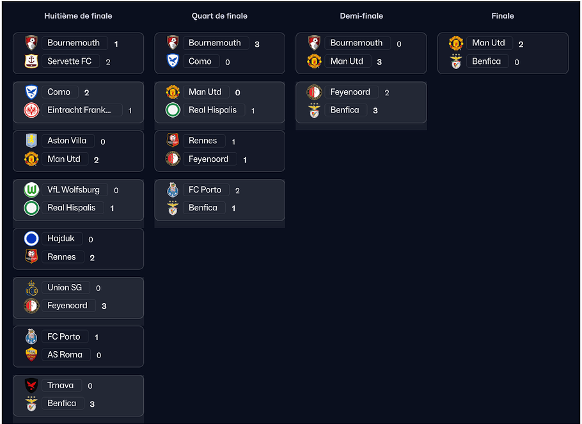Open the Benfica team label in Finale
This screenshot has width=582, height=424.
click(486, 61)
